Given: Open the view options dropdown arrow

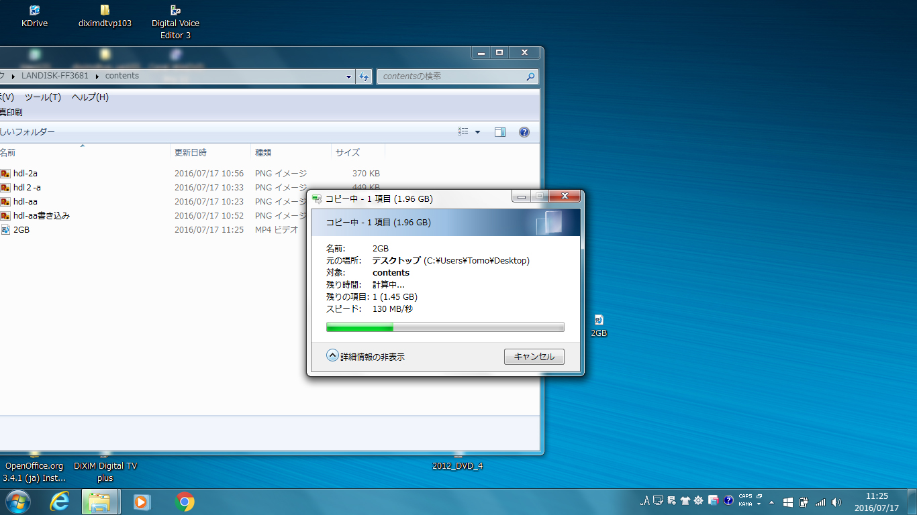Looking at the screenshot, I should click(478, 132).
